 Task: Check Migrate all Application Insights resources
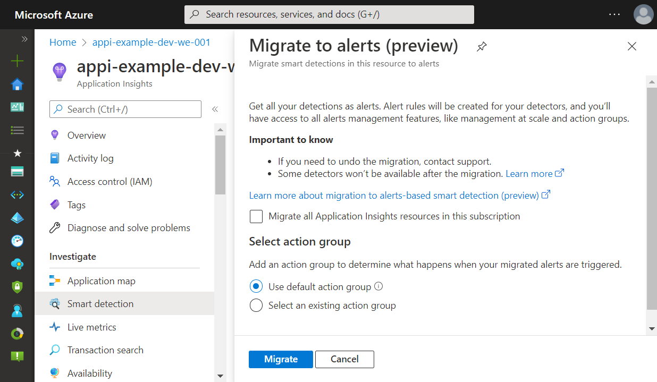pyautogui.click(x=256, y=216)
